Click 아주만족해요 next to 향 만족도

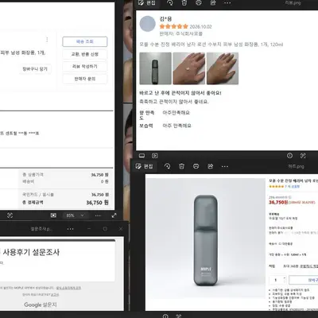click(x=176, y=113)
